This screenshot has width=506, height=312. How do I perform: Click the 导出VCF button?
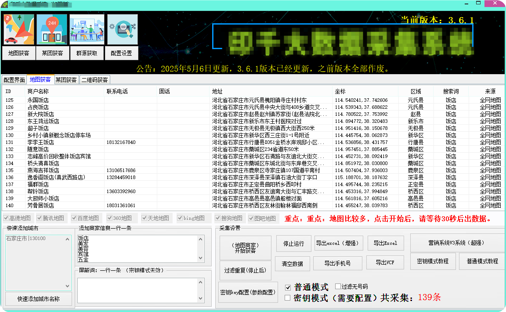pos(385,263)
